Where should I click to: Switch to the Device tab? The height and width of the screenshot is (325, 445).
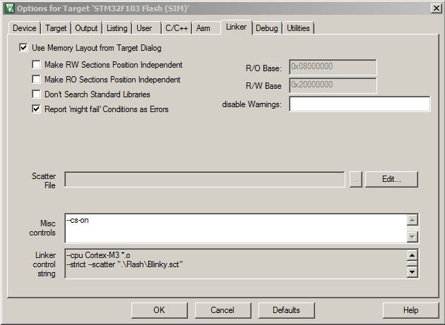24,28
